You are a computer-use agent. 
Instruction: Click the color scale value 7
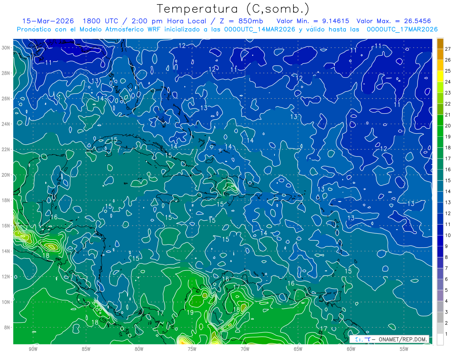pyautogui.click(x=447, y=268)
